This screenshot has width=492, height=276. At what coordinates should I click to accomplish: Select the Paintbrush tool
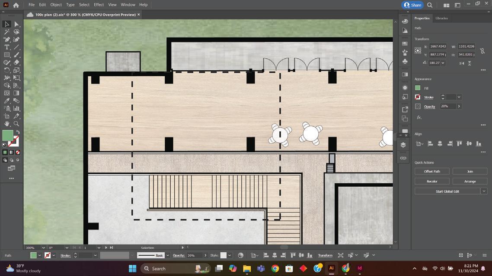tap(16, 55)
